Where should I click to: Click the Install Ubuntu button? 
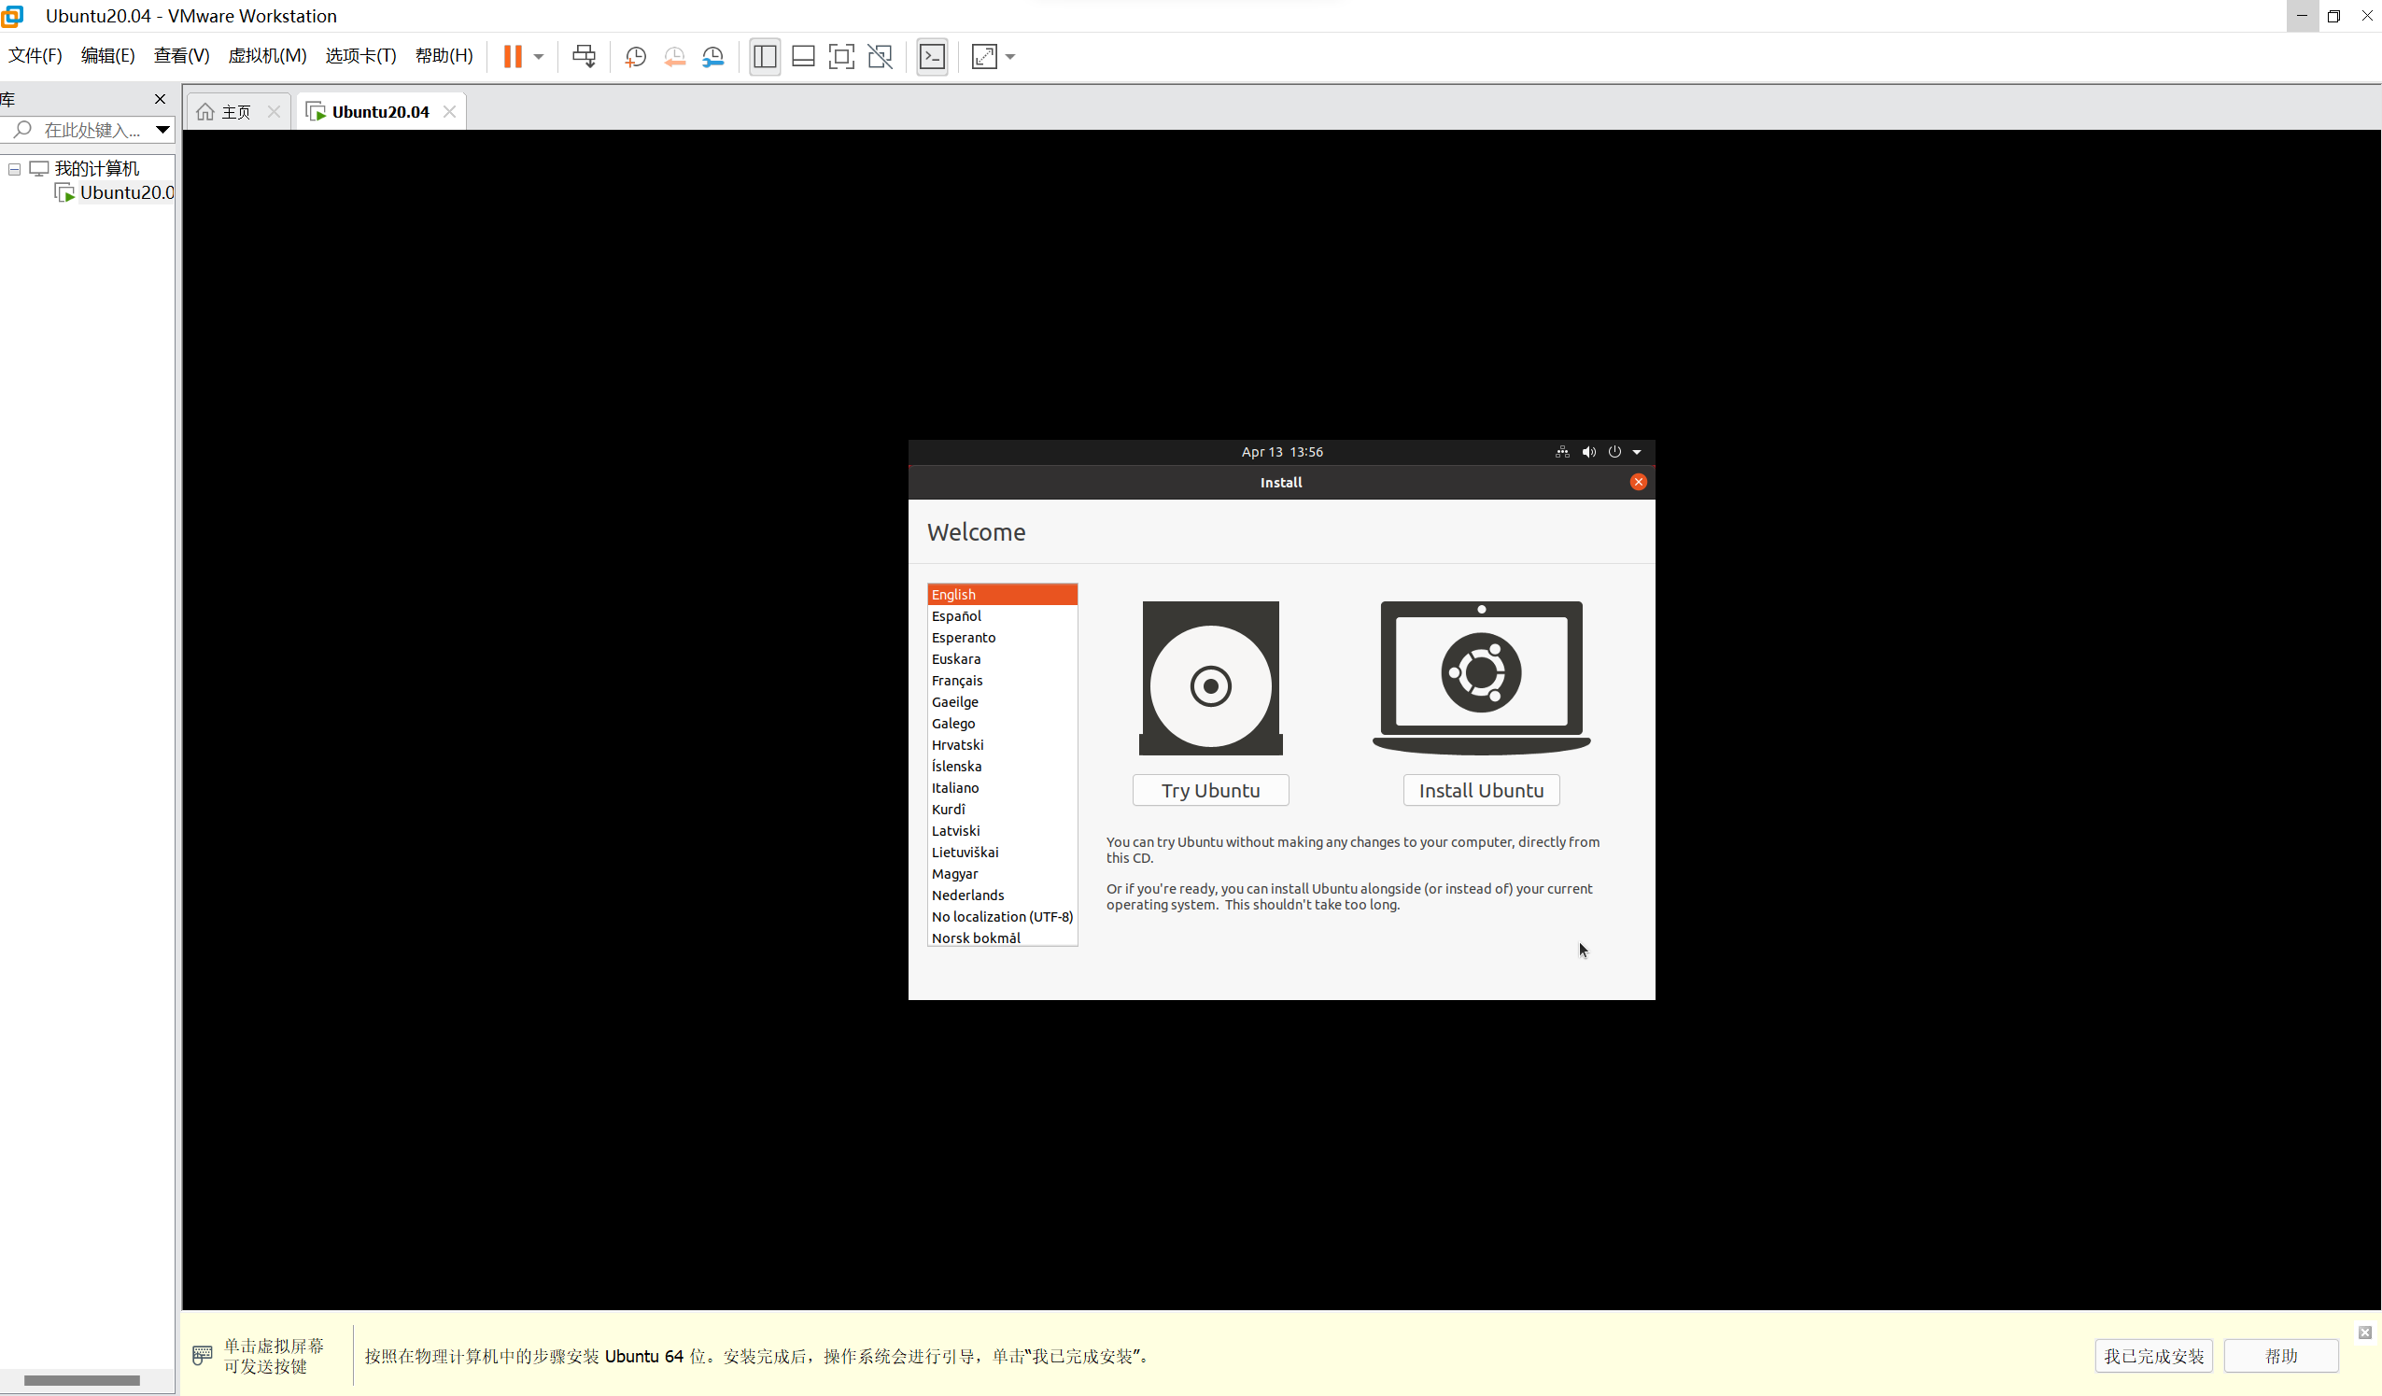pyautogui.click(x=1481, y=790)
